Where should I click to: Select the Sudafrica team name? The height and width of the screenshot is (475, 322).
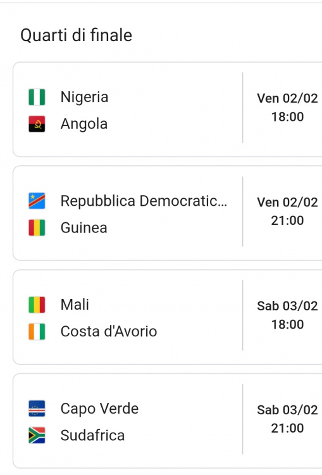(x=92, y=435)
